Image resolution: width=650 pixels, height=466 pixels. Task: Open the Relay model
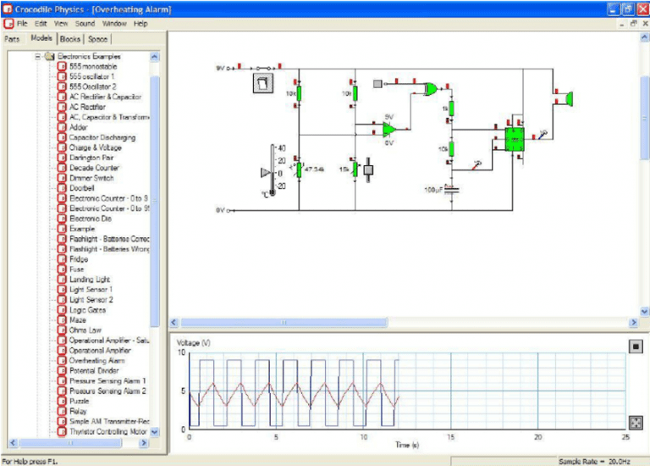coord(78,411)
